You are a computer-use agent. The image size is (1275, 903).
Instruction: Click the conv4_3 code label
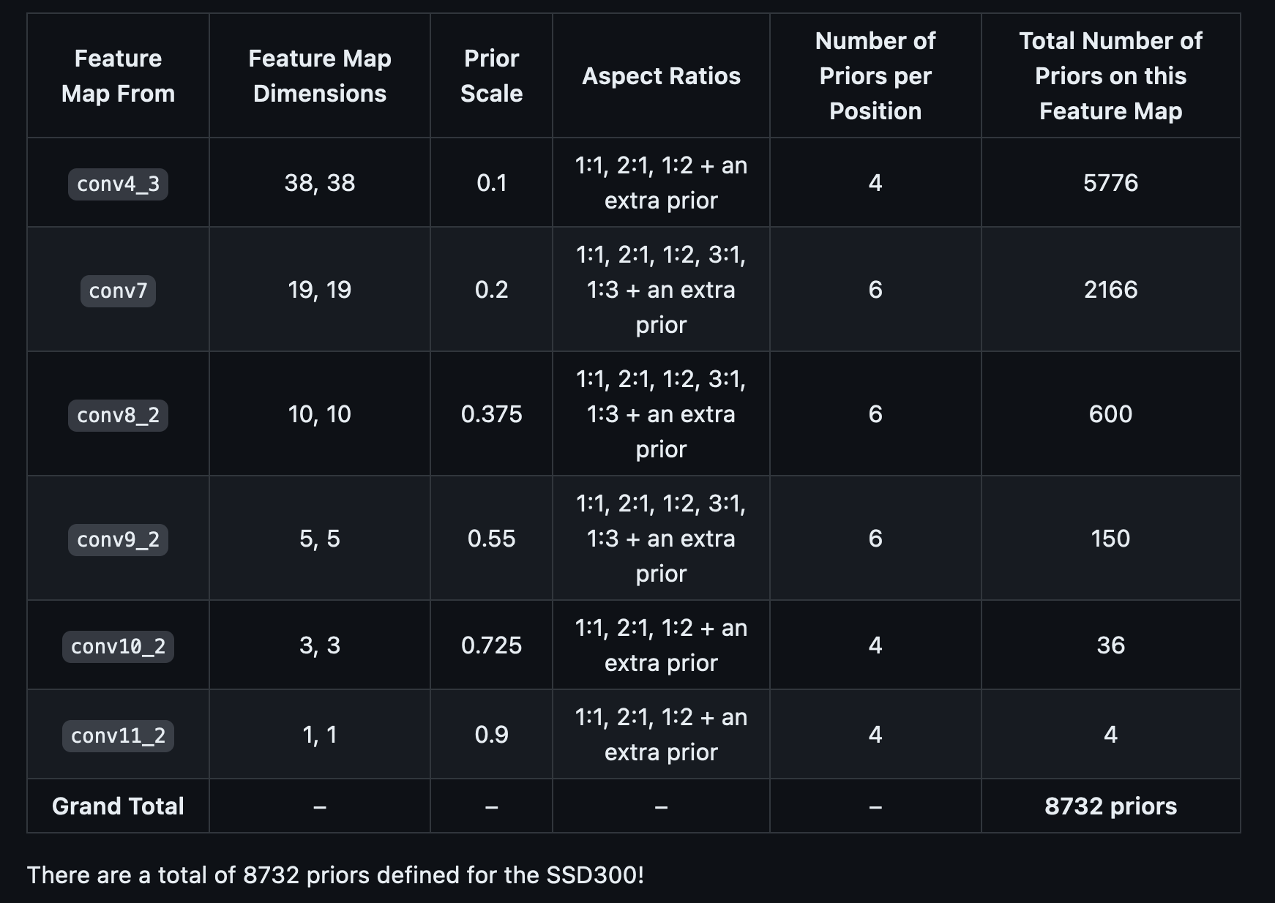point(118,184)
